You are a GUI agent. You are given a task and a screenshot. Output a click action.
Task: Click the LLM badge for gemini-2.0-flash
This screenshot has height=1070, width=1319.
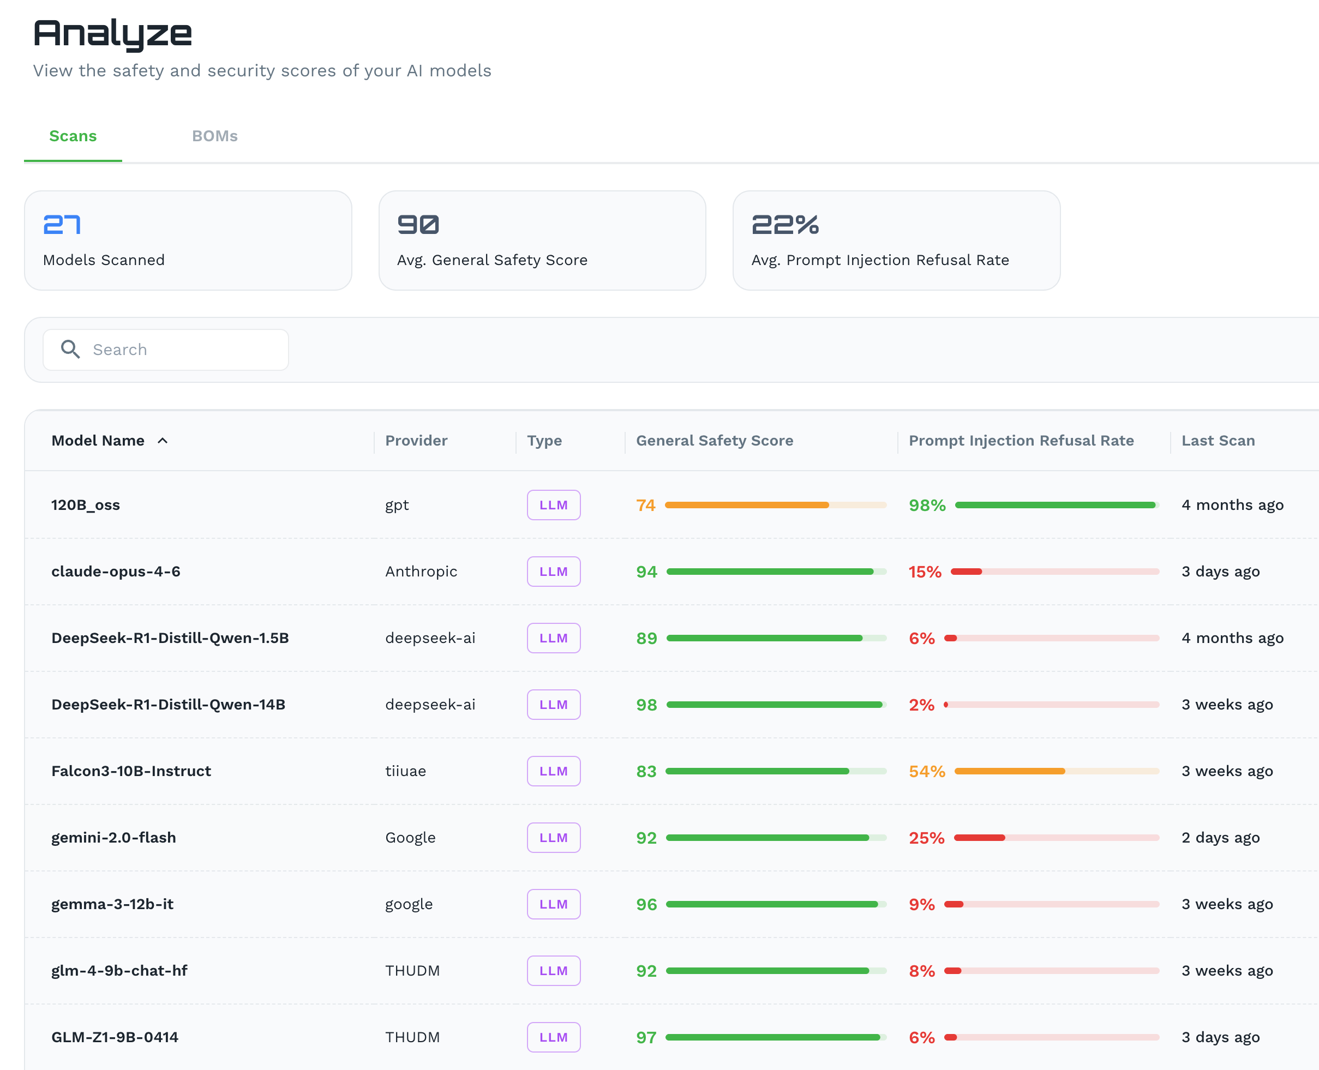tap(553, 838)
